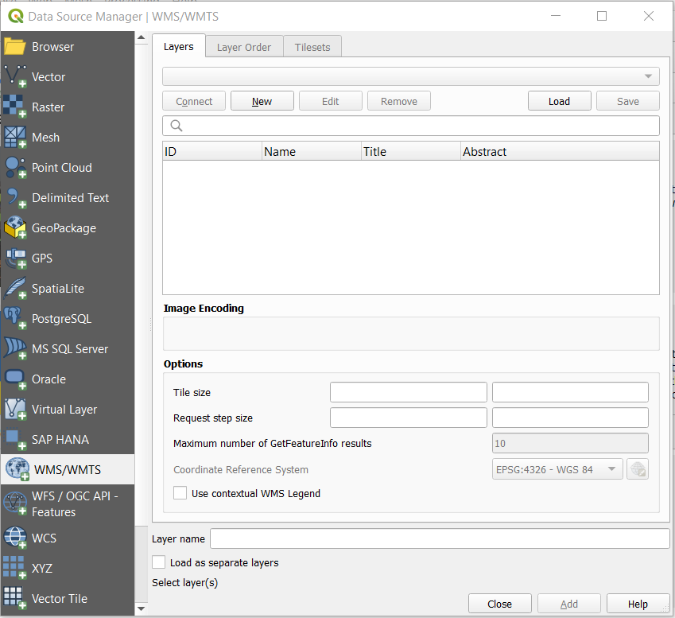Sort layers by Title column header
The height and width of the screenshot is (618, 675).
point(411,151)
